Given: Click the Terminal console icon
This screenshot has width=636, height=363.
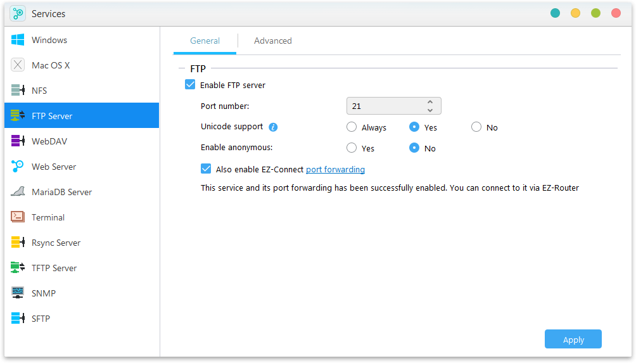Looking at the screenshot, I should [x=18, y=217].
